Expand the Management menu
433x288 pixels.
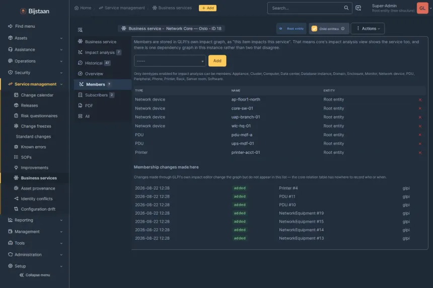pos(35,232)
